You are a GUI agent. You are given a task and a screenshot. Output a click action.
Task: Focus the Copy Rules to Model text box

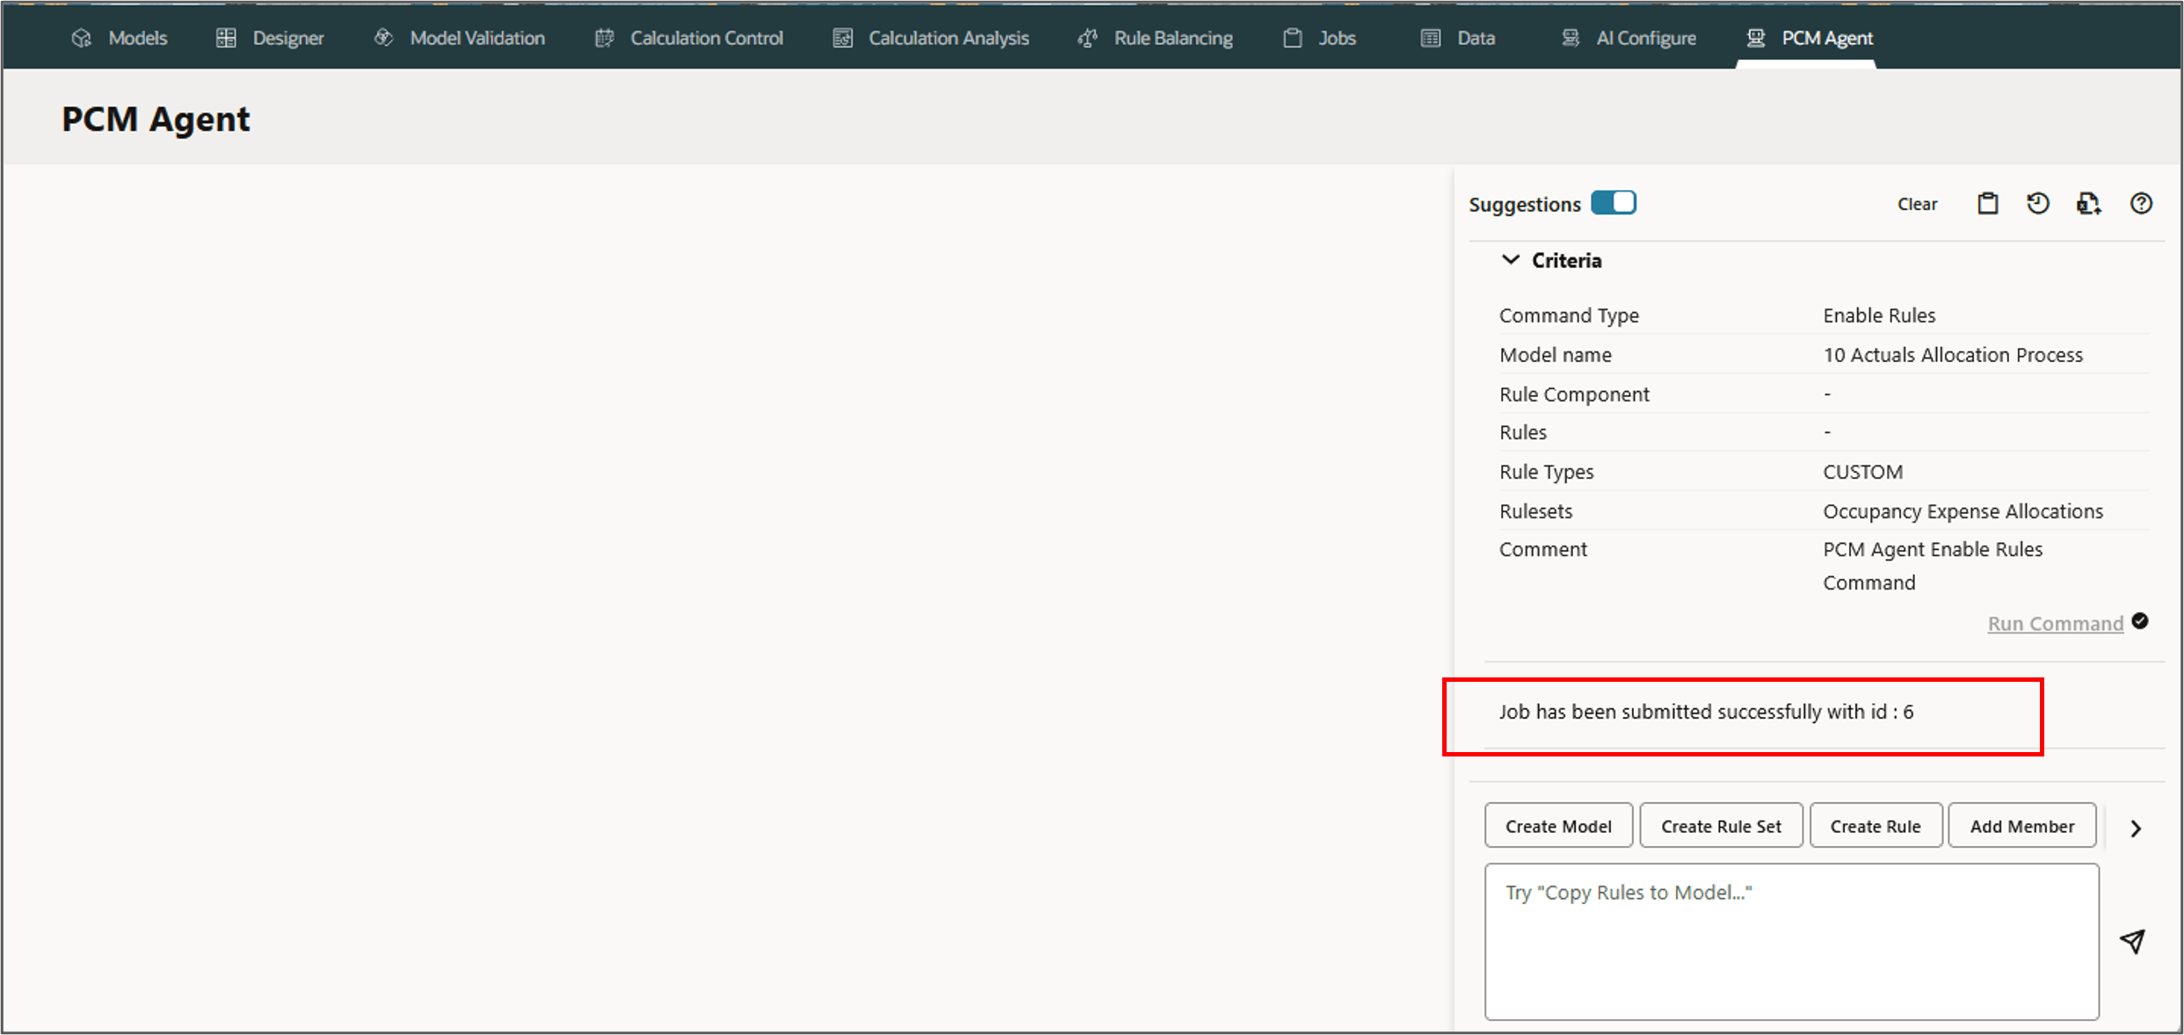1791,941
